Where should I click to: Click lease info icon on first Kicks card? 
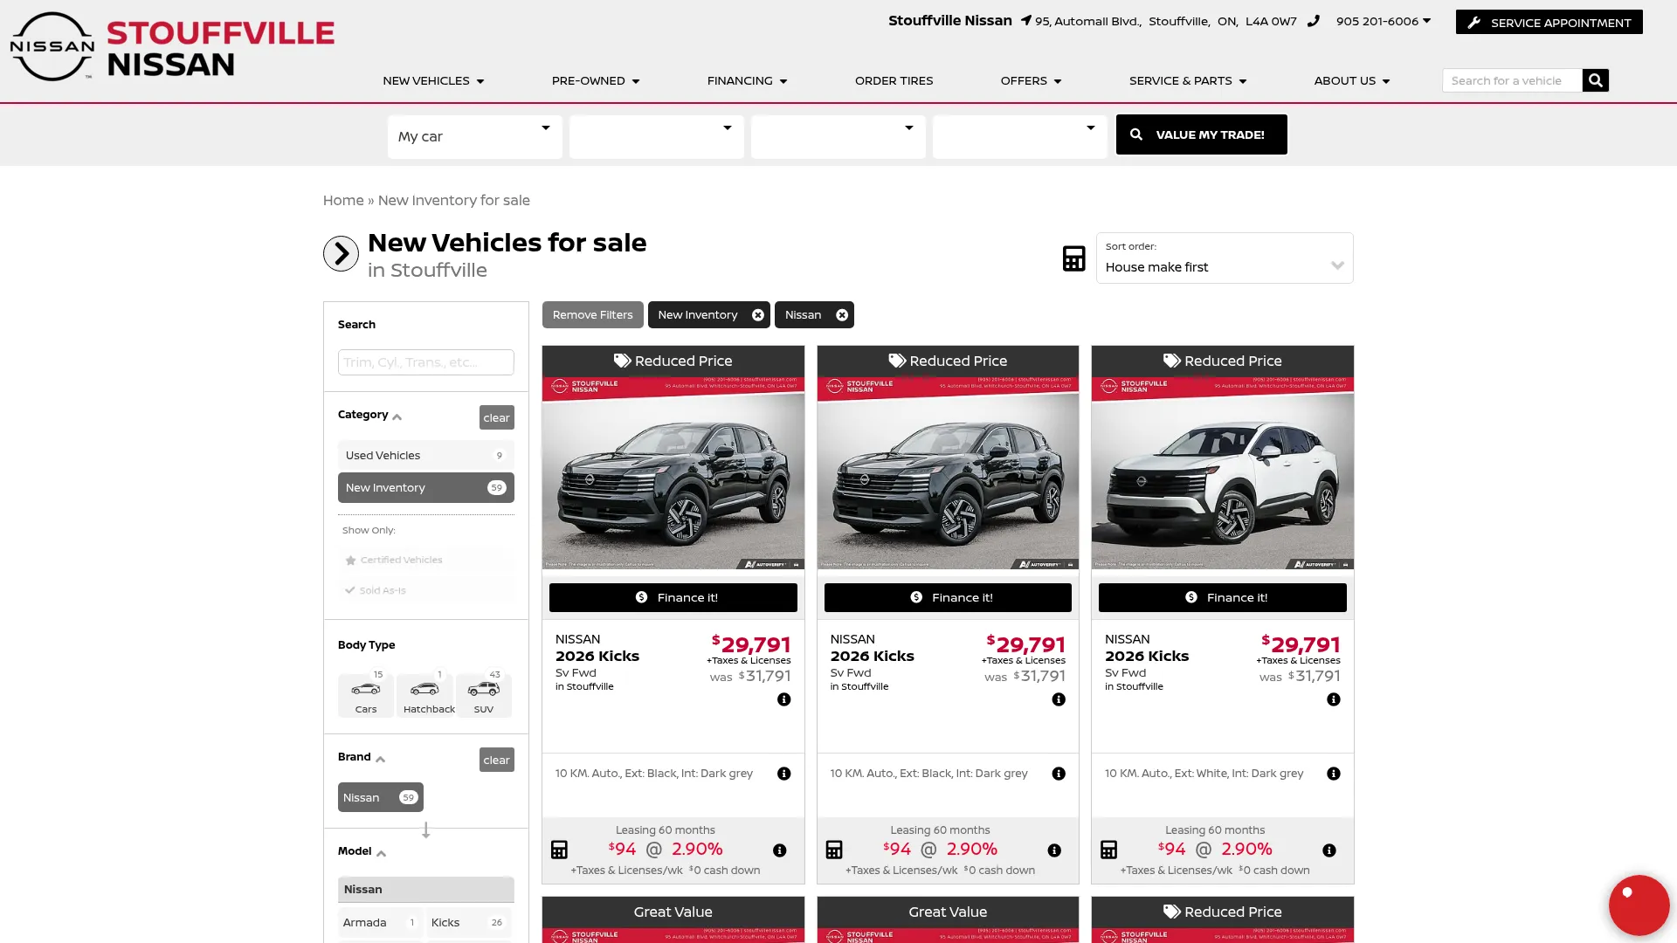tap(780, 850)
